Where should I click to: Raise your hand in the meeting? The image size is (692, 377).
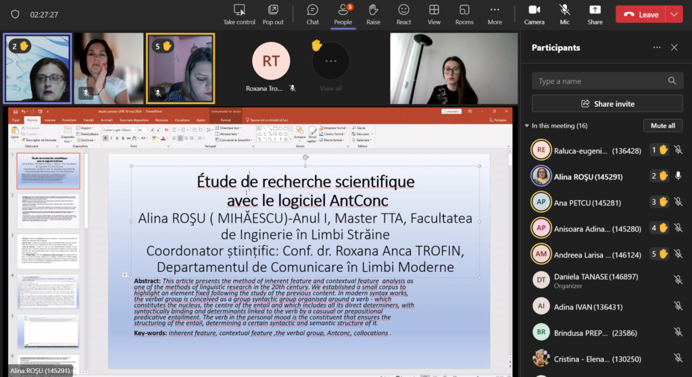[373, 14]
